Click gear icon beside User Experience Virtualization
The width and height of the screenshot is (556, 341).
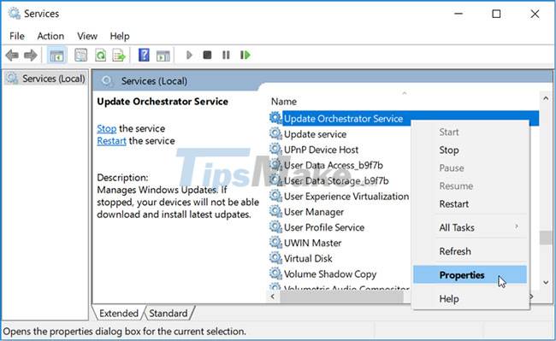[x=275, y=196]
